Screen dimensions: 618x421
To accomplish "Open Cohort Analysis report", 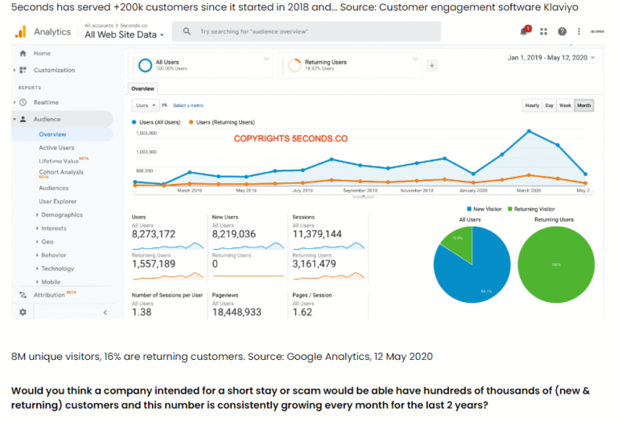I will pos(61,172).
